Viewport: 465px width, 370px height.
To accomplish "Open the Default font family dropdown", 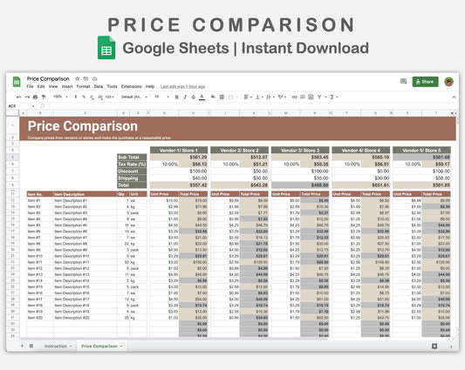I will point(134,98).
